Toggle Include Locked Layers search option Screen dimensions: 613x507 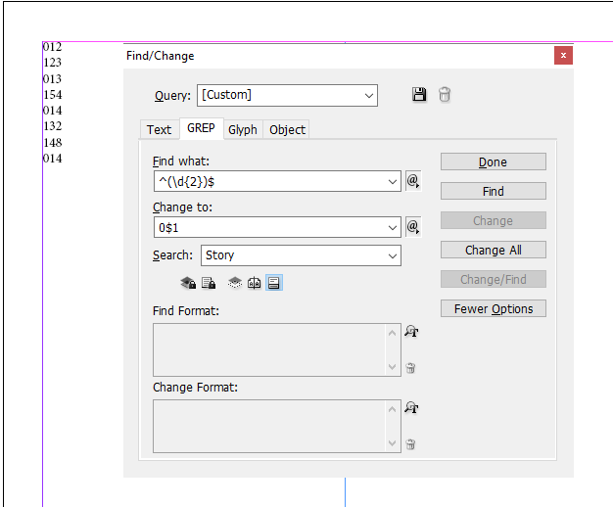pos(188,283)
